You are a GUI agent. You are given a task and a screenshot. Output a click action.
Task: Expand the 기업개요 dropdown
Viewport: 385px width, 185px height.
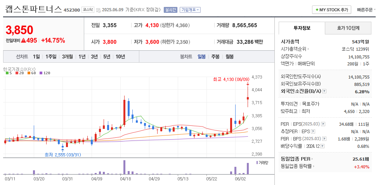(190, 10)
